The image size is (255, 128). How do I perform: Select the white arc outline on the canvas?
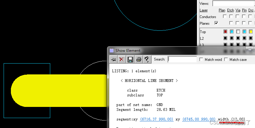(x=91, y=65)
